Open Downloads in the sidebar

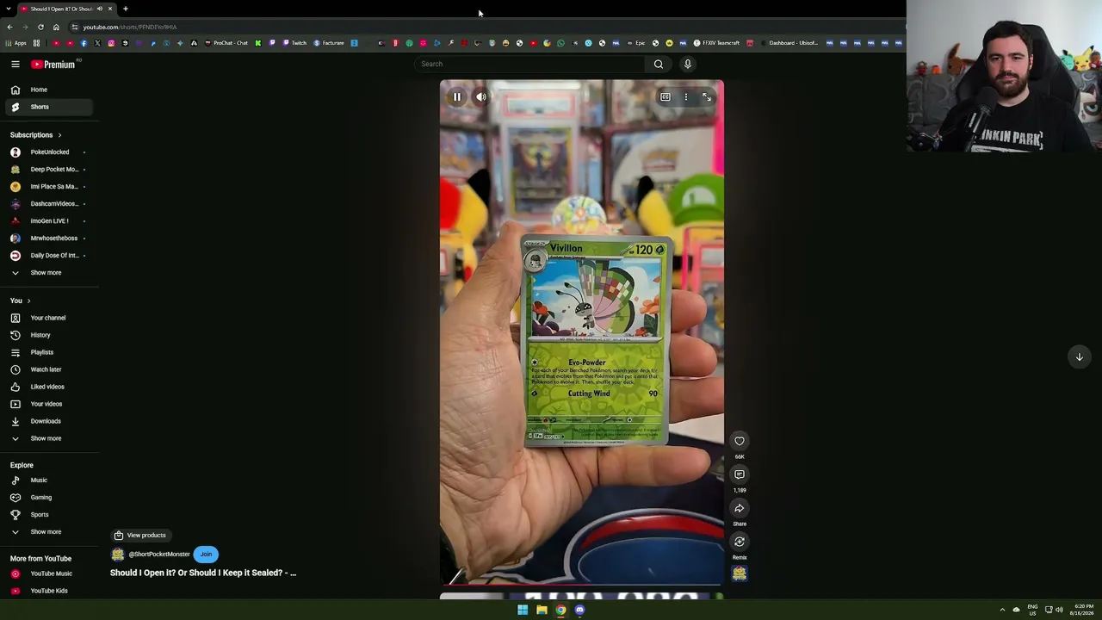click(x=49, y=421)
